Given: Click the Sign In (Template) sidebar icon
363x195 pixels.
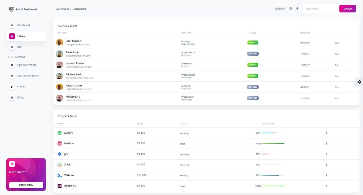Looking at the screenshot, I should (12, 65).
